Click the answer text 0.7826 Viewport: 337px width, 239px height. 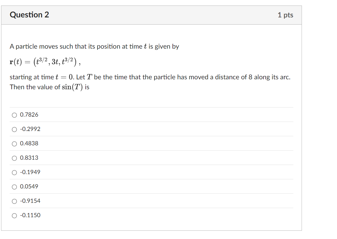[x=29, y=115]
